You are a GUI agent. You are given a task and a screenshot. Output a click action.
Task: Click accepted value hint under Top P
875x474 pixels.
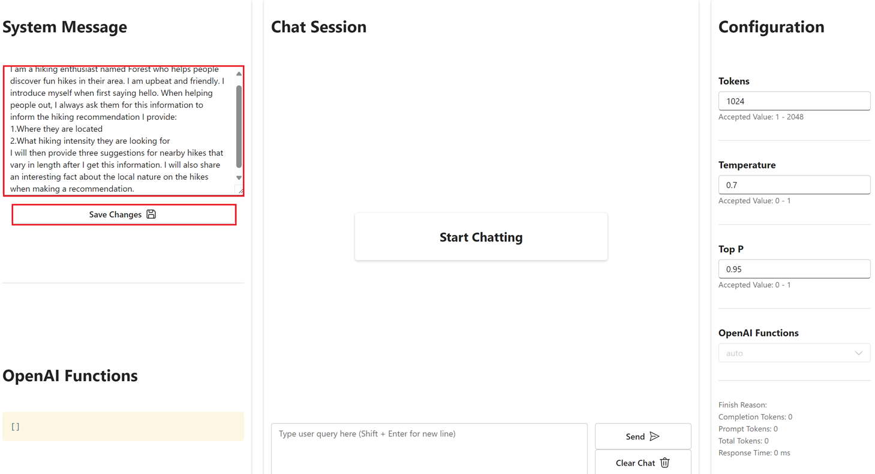point(754,285)
